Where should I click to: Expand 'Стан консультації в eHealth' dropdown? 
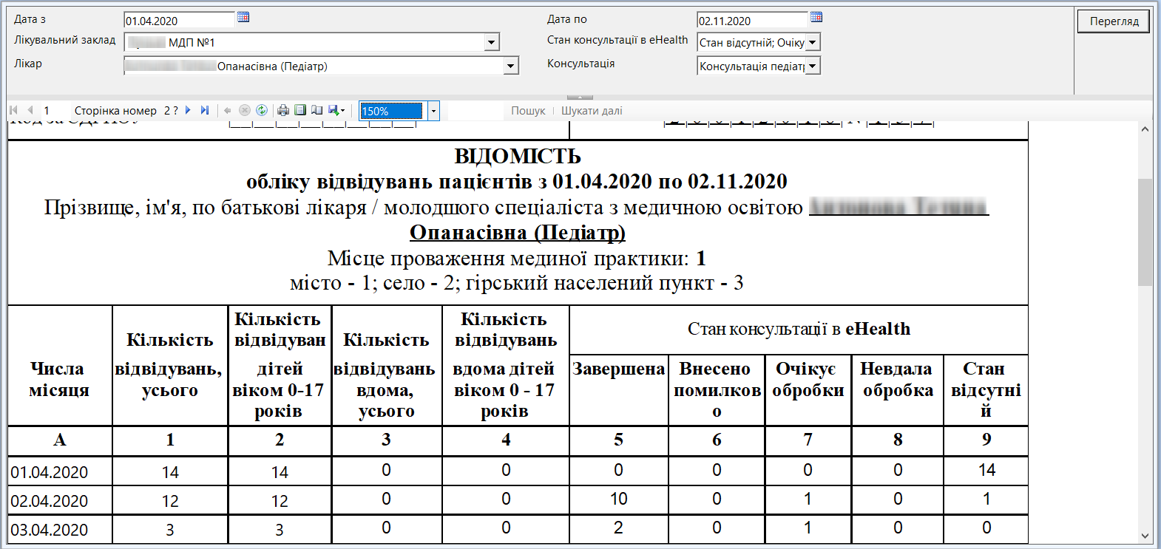[813, 42]
